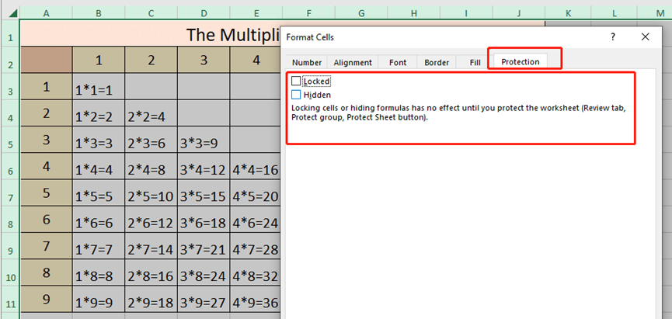The width and height of the screenshot is (672, 319).
Task: Select cell containing 2*5=10
Action: (x=151, y=193)
